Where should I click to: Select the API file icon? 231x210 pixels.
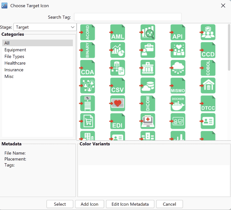pyautogui.click(x=178, y=32)
